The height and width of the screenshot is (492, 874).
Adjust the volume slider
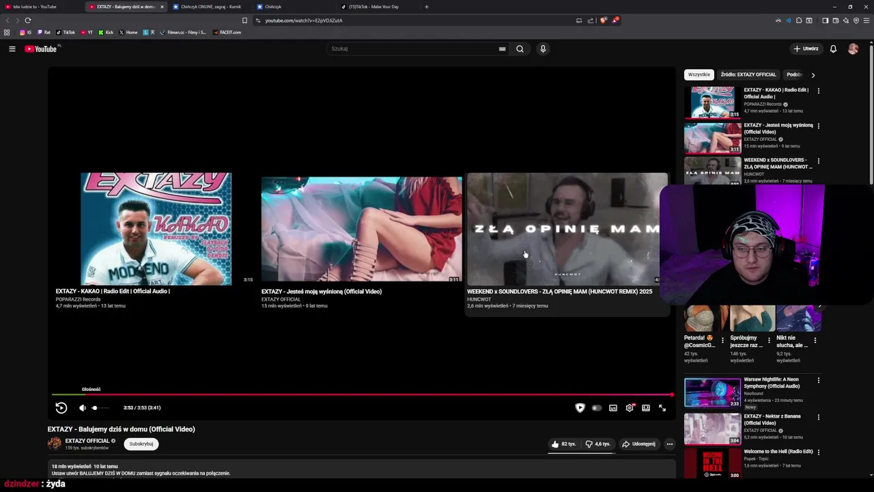coord(100,408)
